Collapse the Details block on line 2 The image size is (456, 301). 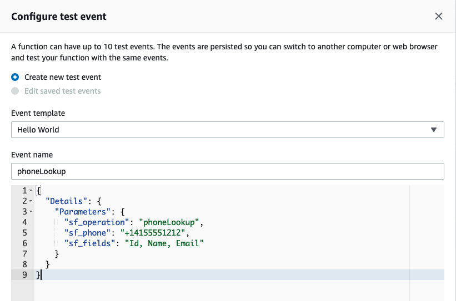coord(31,201)
